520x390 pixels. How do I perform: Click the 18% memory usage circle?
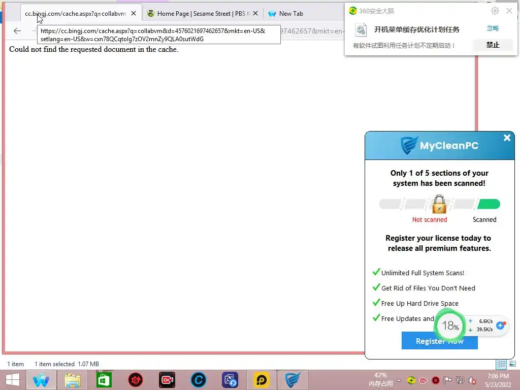pos(450,326)
